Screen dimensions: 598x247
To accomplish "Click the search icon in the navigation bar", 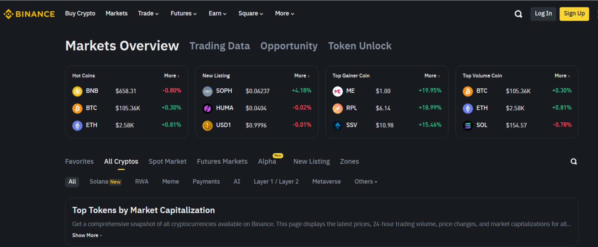I will tap(518, 14).
